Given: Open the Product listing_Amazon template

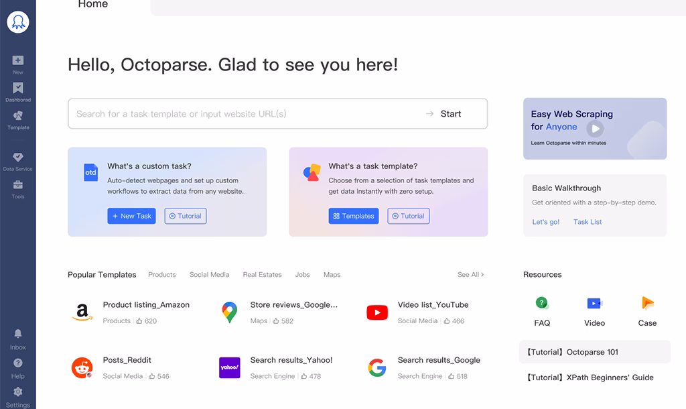Looking at the screenshot, I should point(146,305).
